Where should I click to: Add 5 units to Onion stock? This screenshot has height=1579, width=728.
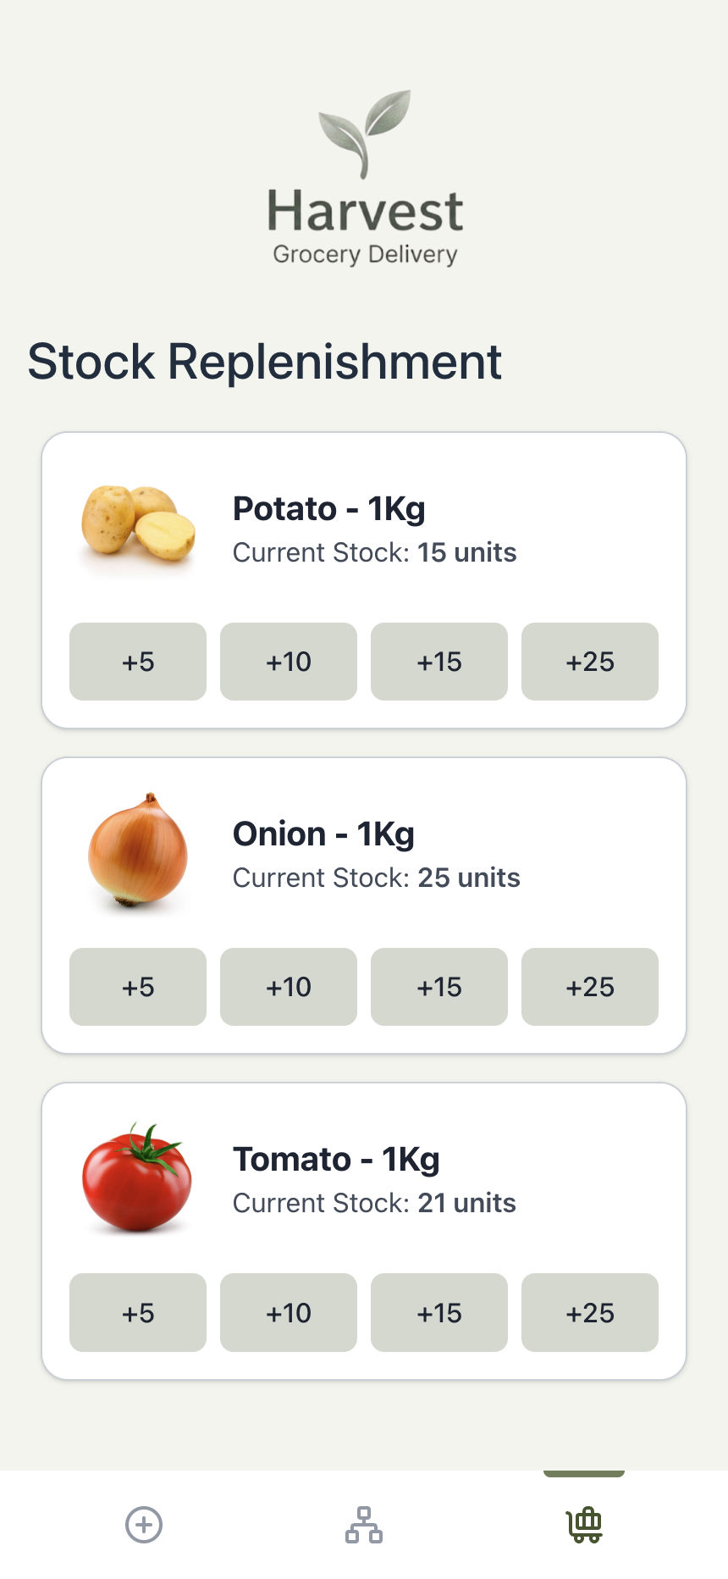(138, 987)
